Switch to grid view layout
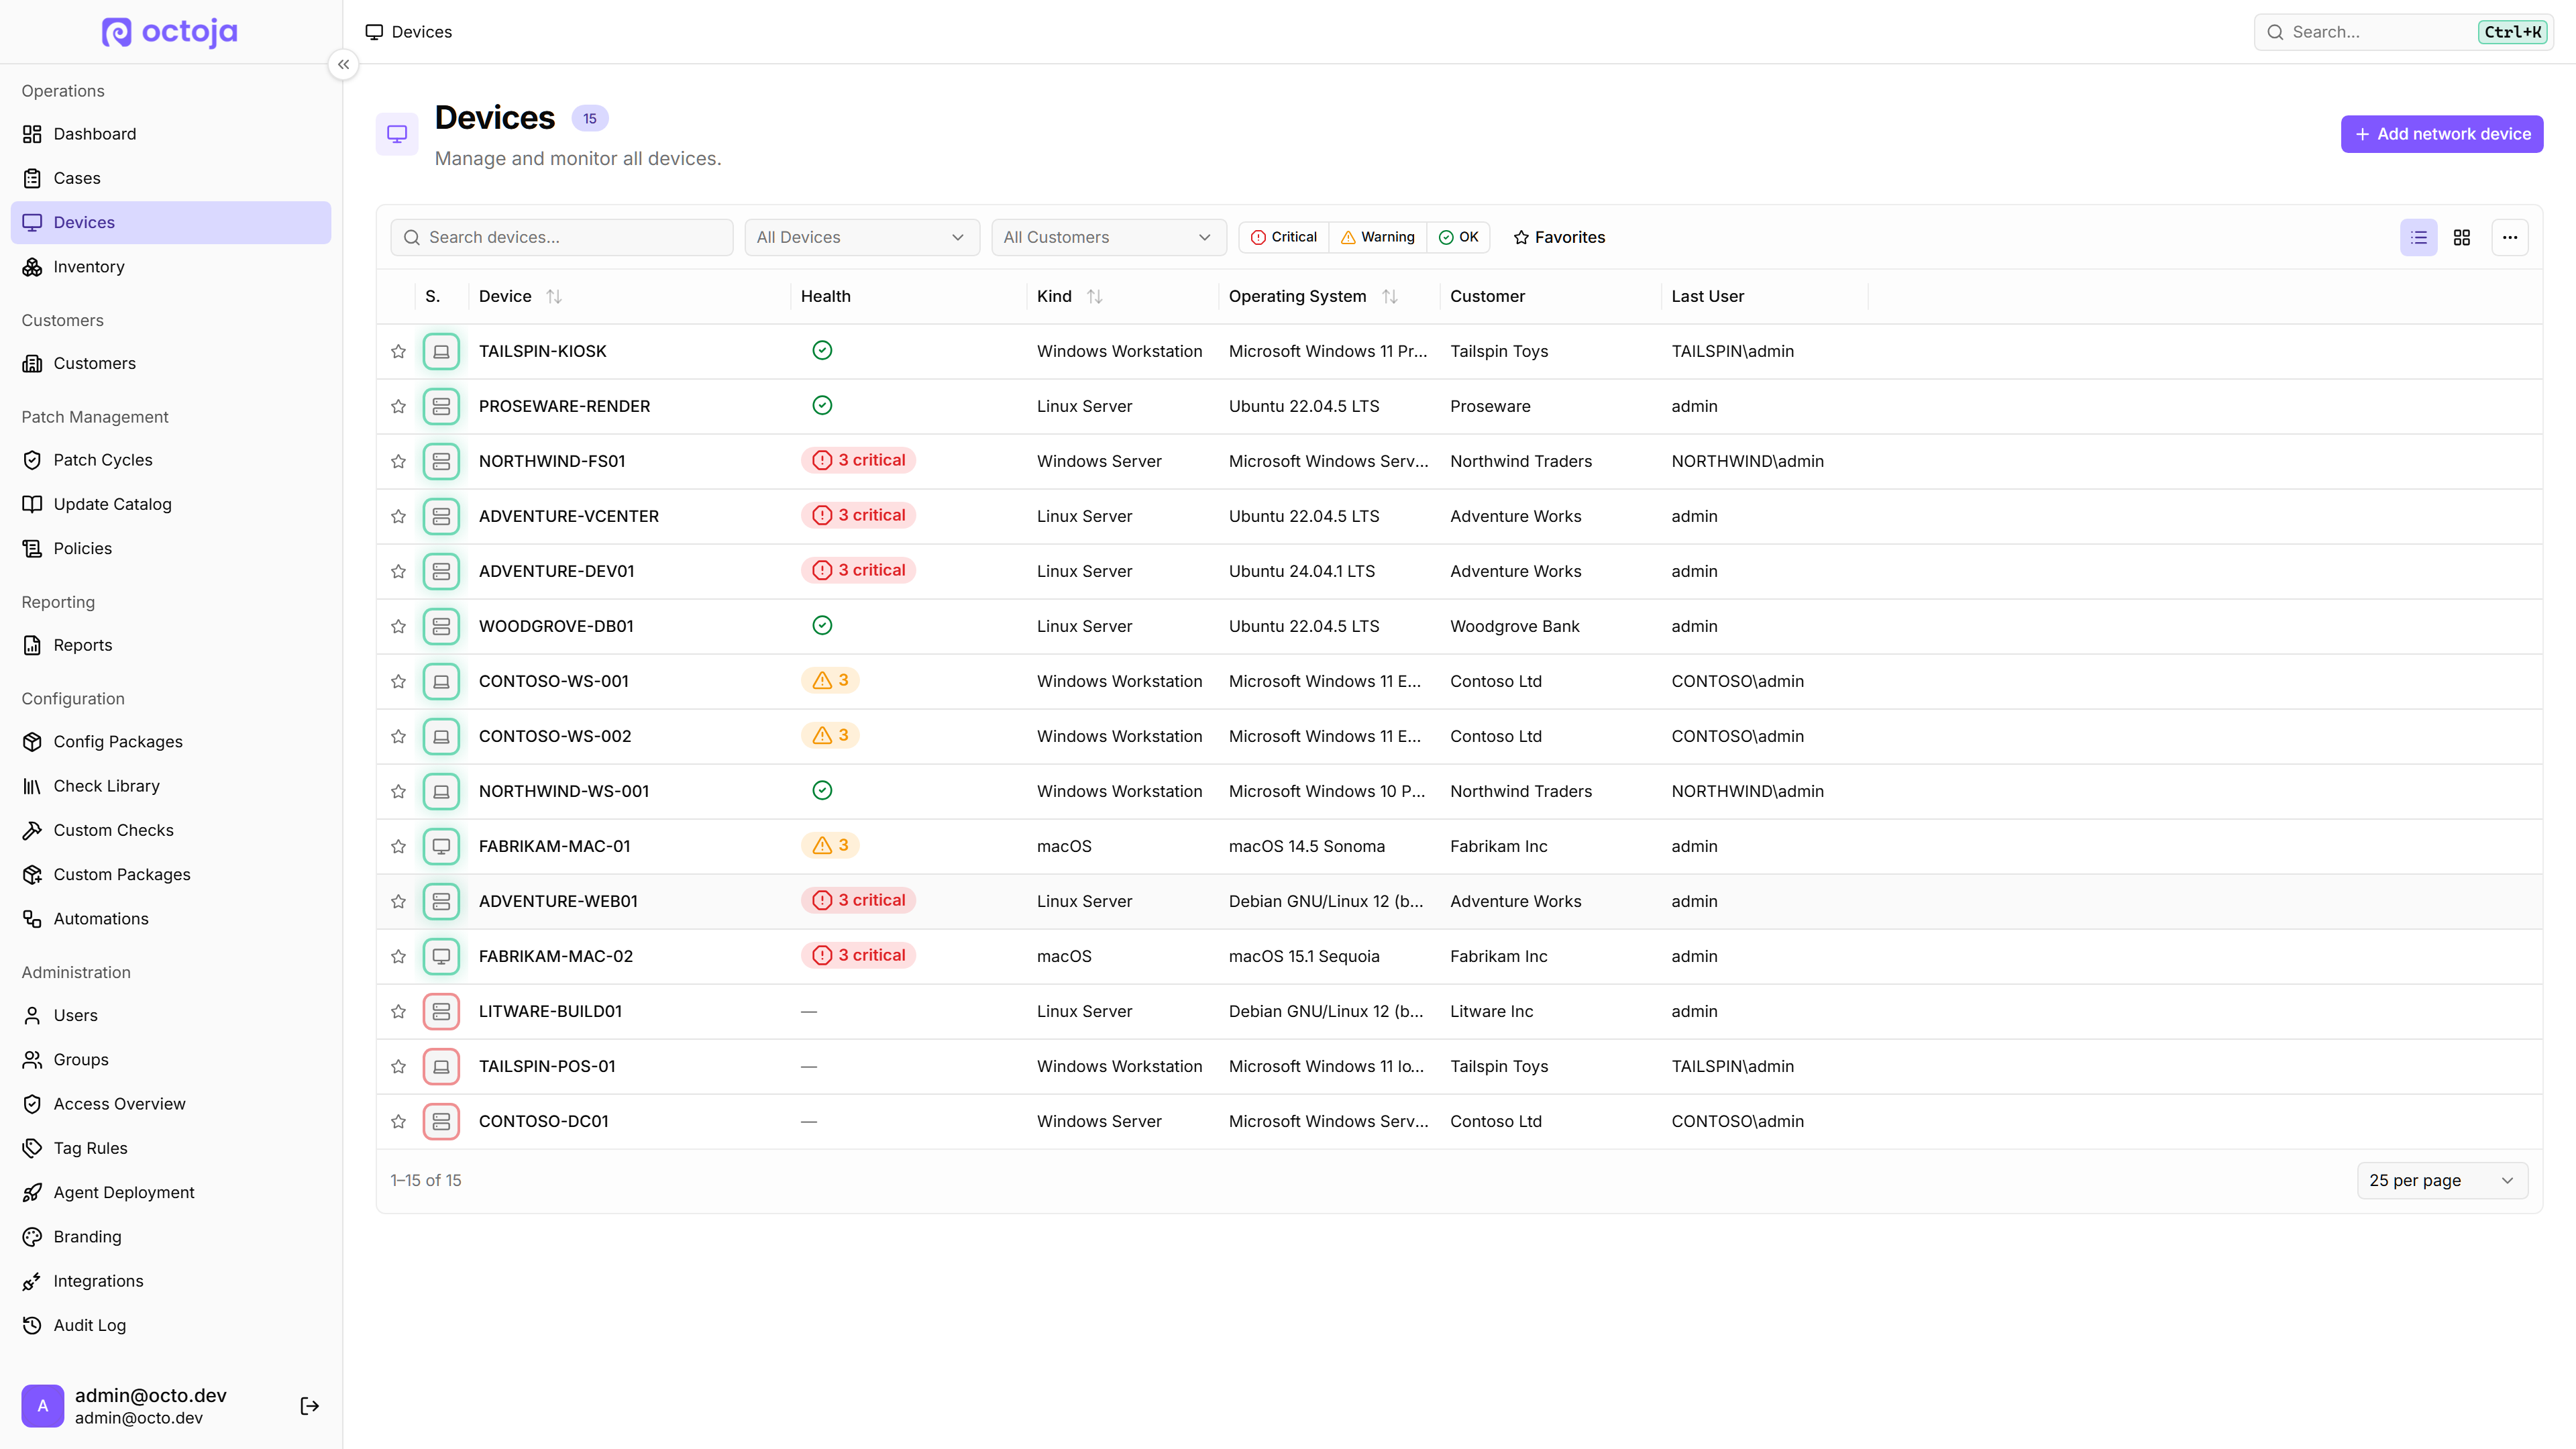 click(2462, 237)
